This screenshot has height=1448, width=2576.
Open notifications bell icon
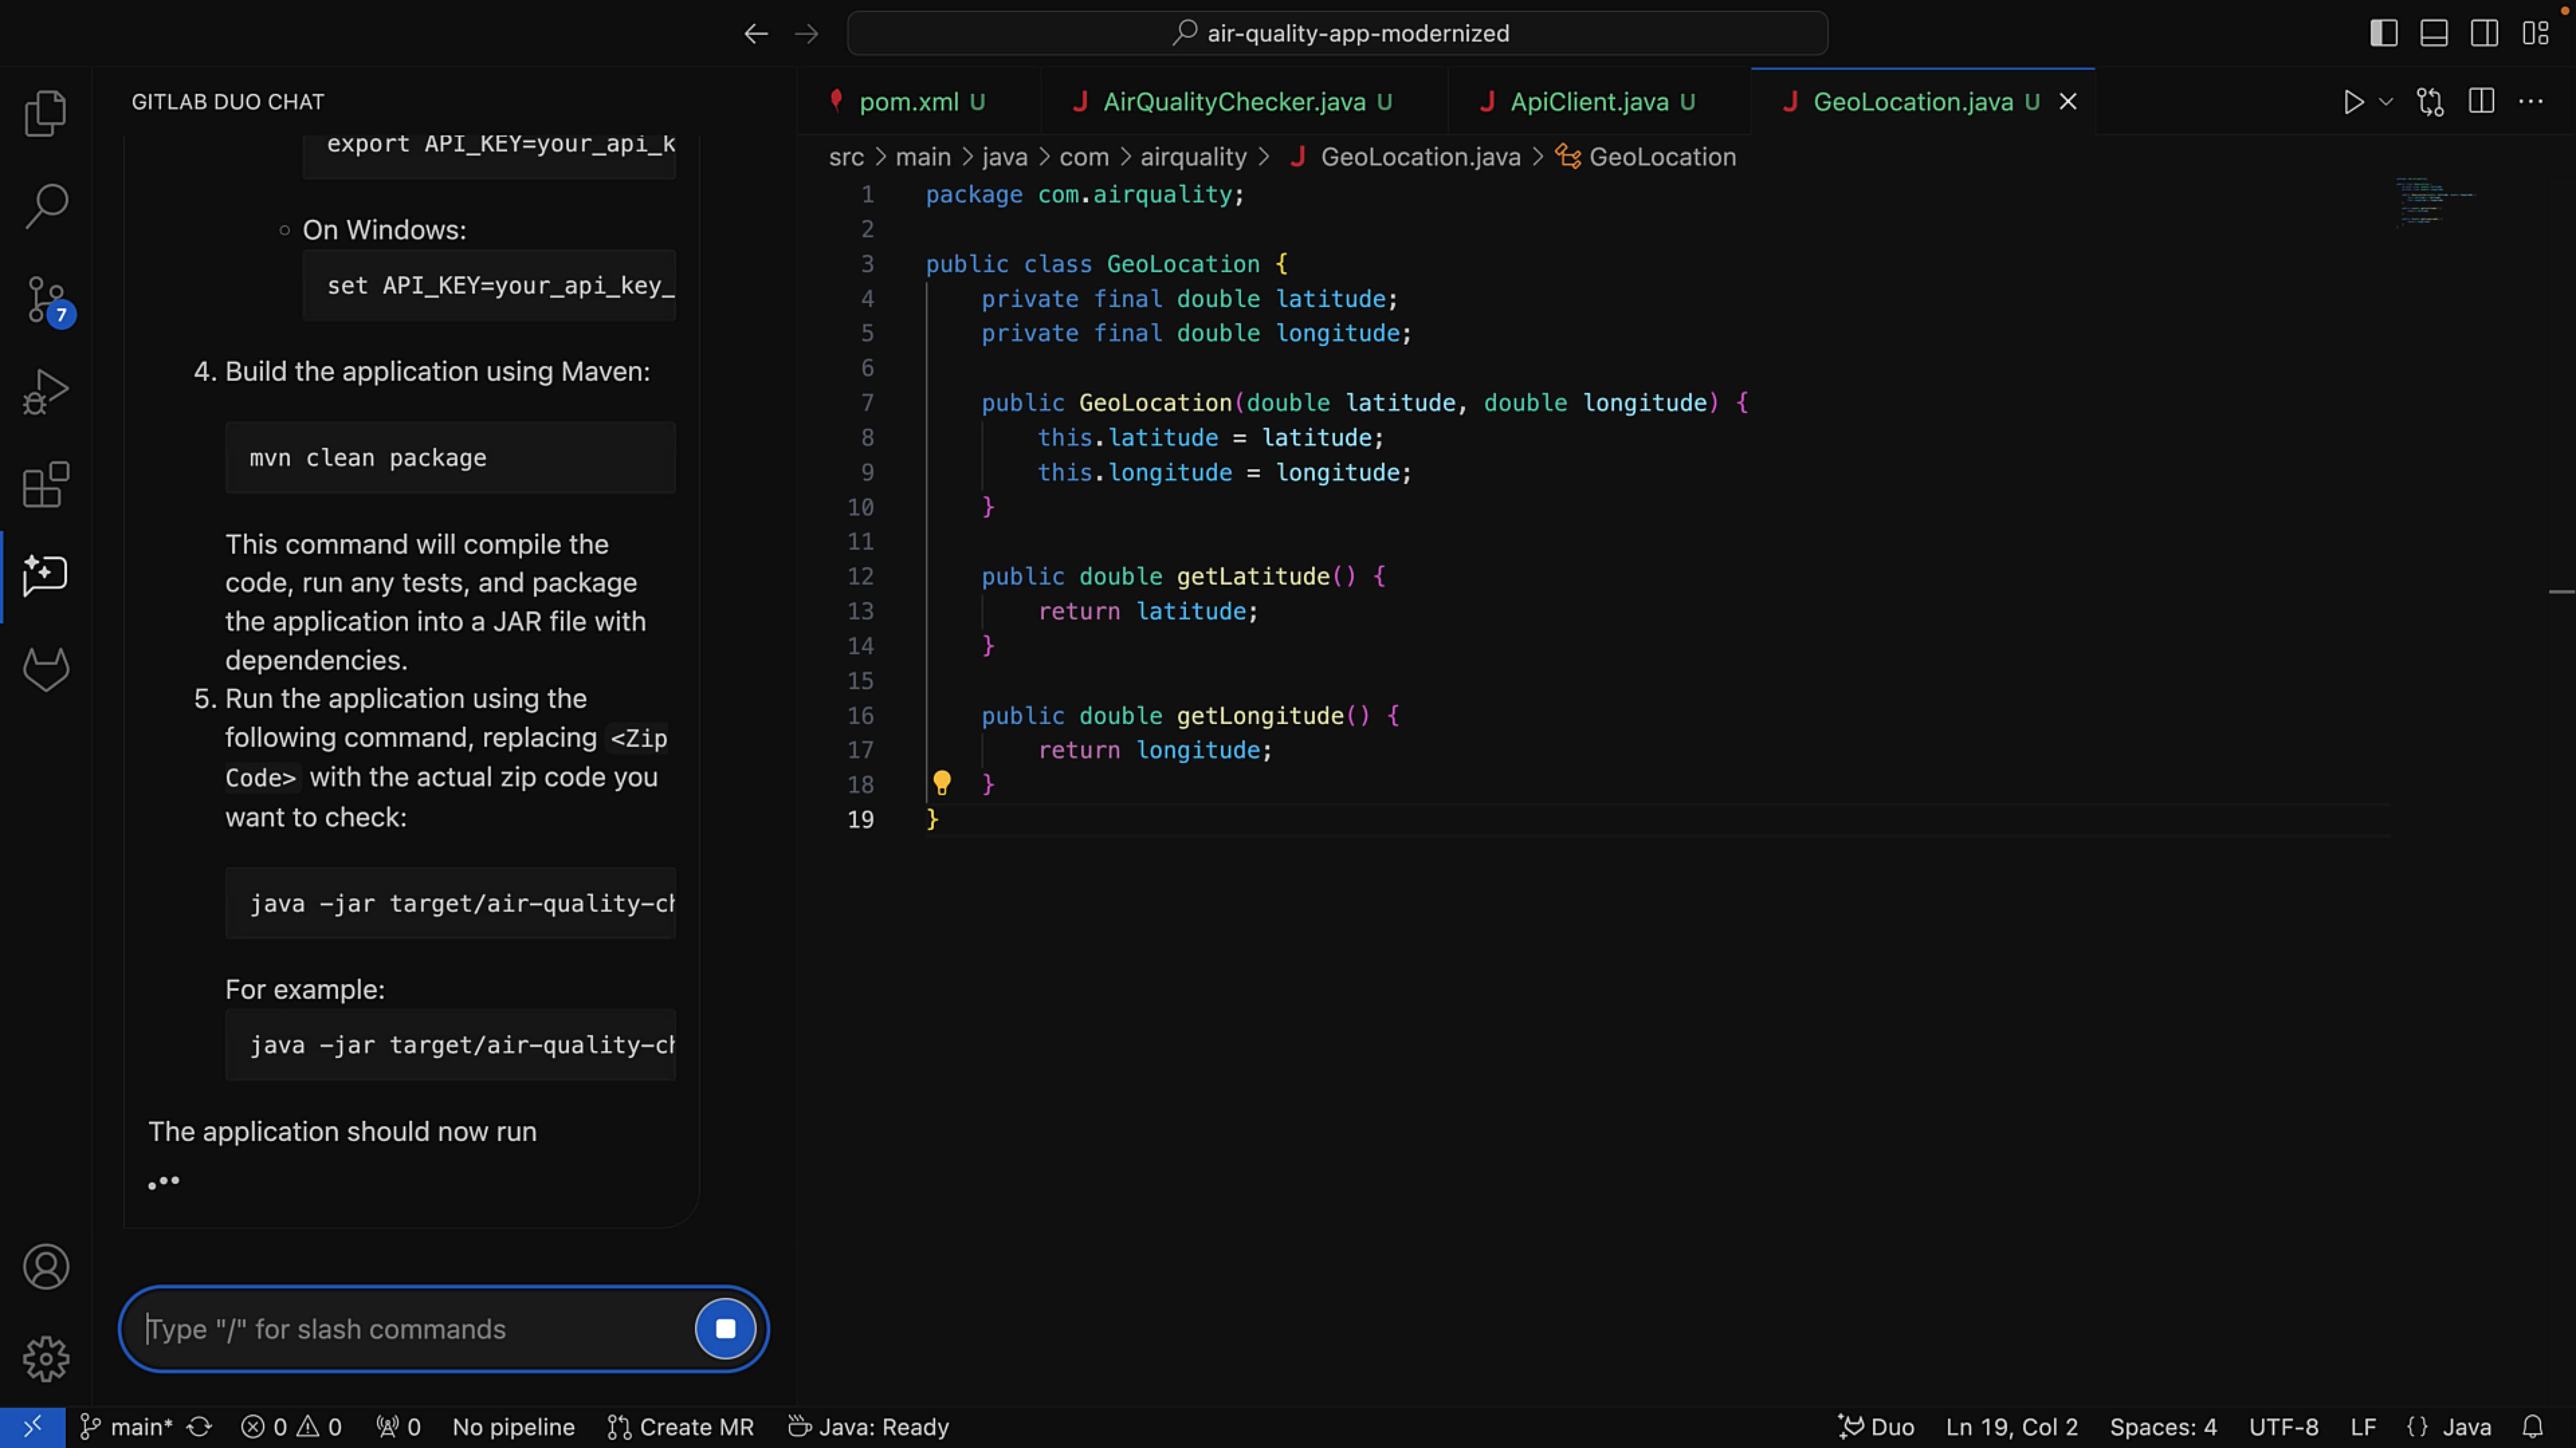tap(2533, 1427)
